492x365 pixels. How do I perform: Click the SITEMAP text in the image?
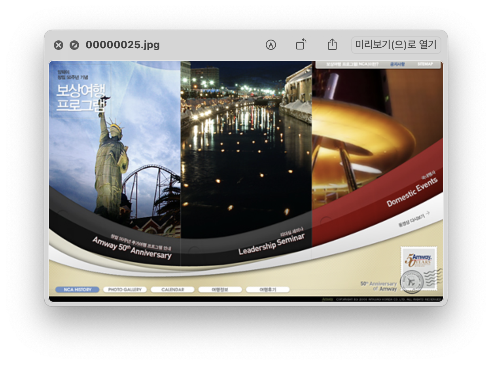425,64
